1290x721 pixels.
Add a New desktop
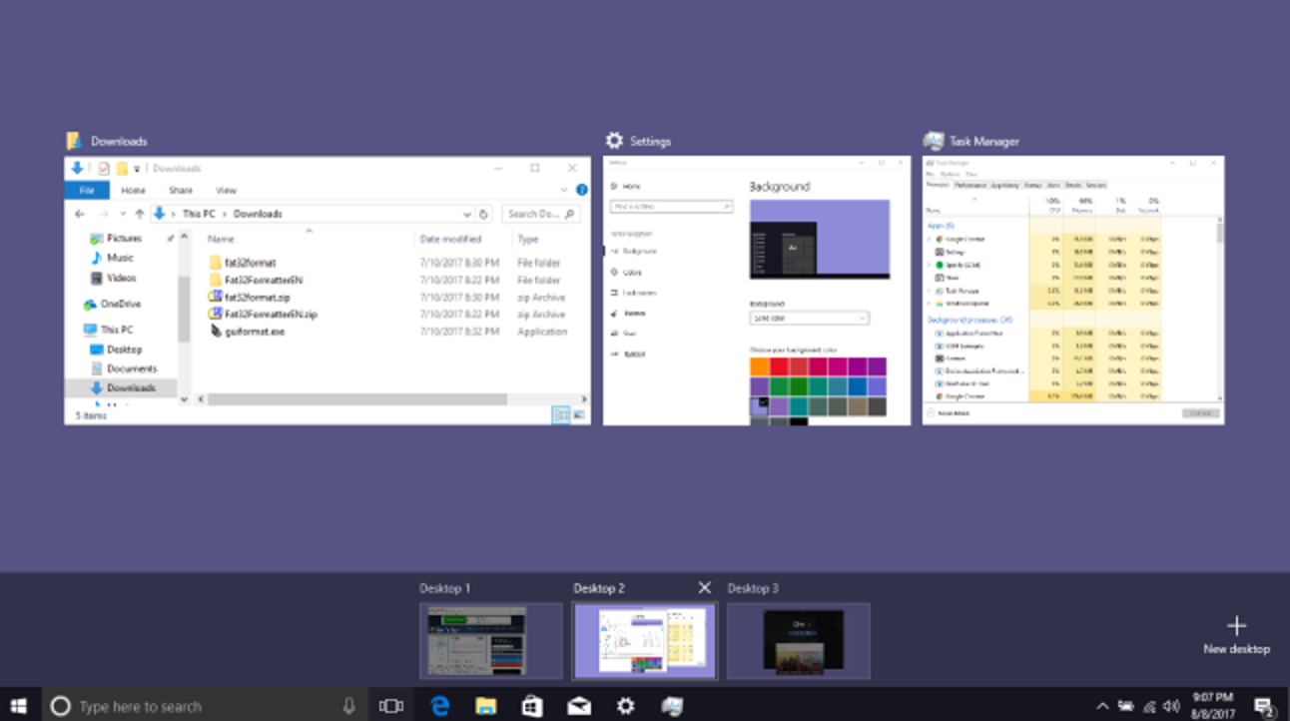[1236, 633]
